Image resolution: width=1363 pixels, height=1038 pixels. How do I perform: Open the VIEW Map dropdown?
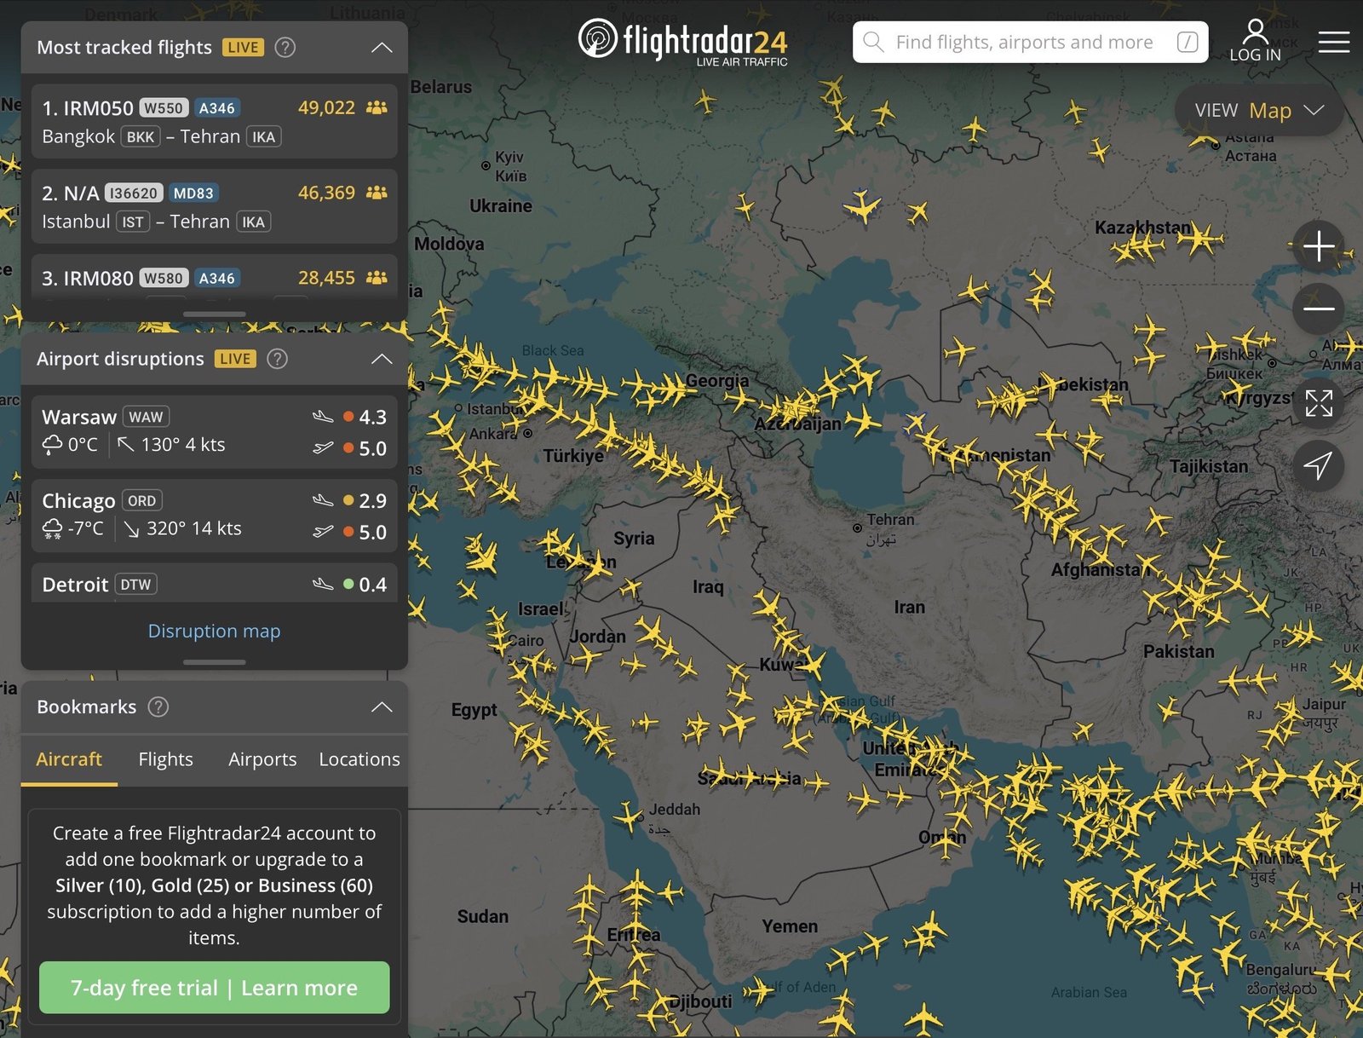point(1258,111)
